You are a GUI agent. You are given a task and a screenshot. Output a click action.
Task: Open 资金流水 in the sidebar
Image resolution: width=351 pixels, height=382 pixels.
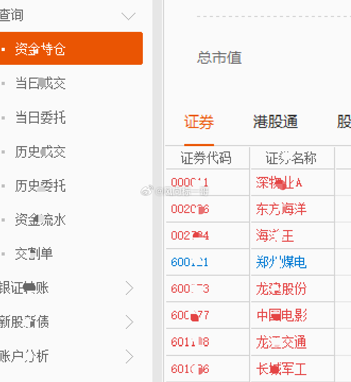40,219
